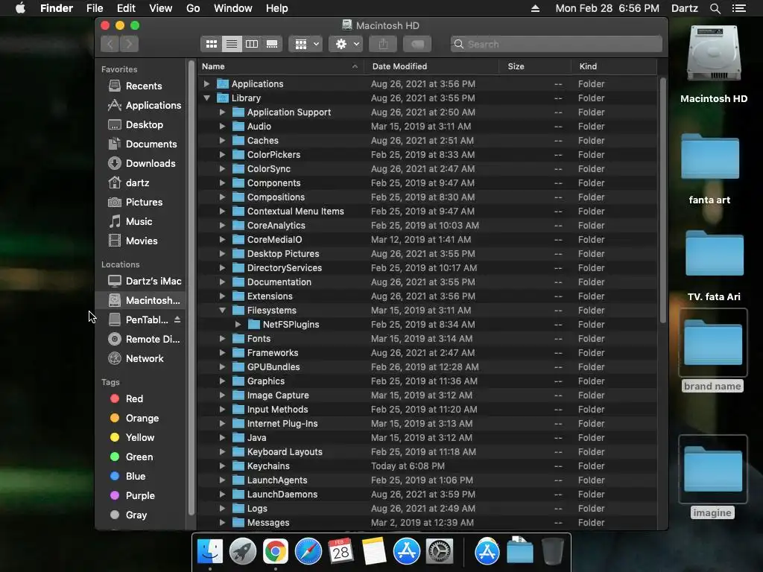The height and width of the screenshot is (572, 763).
Task: Switch to gallery view in toolbar
Action: pos(272,44)
